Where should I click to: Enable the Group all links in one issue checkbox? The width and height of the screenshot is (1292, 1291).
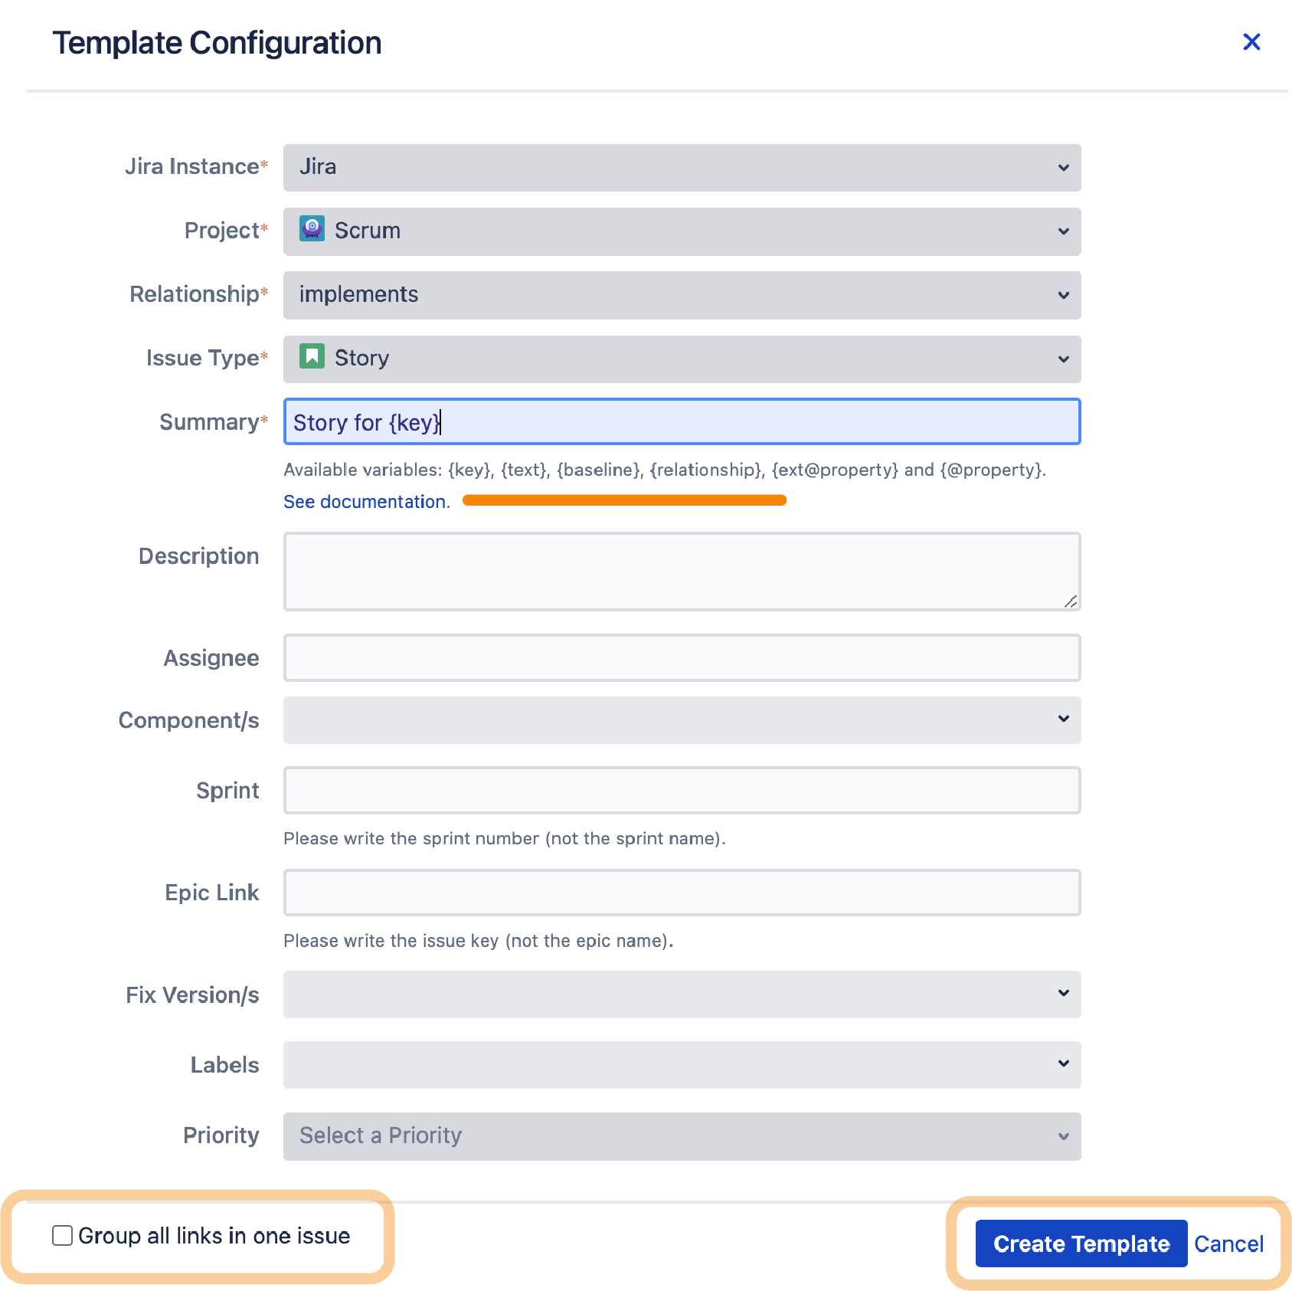(x=61, y=1234)
